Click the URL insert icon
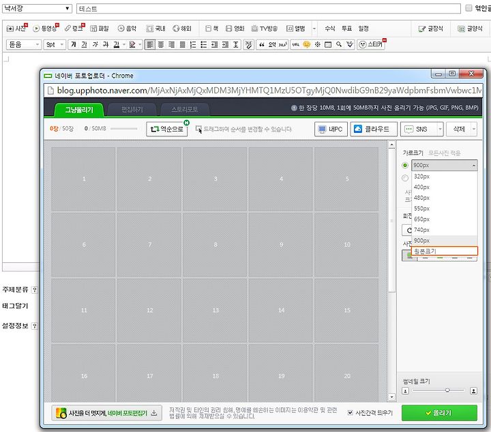The width and height of the screenshot is (491, 432). (x=295, y=44)
